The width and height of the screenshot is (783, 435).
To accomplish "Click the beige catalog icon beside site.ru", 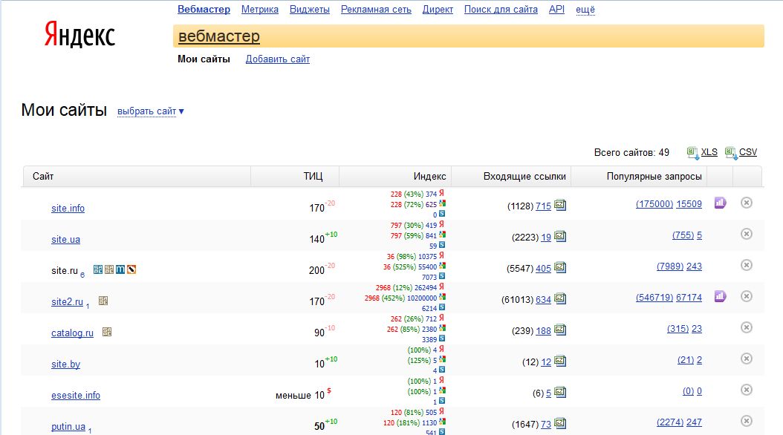I will point(109,269).
